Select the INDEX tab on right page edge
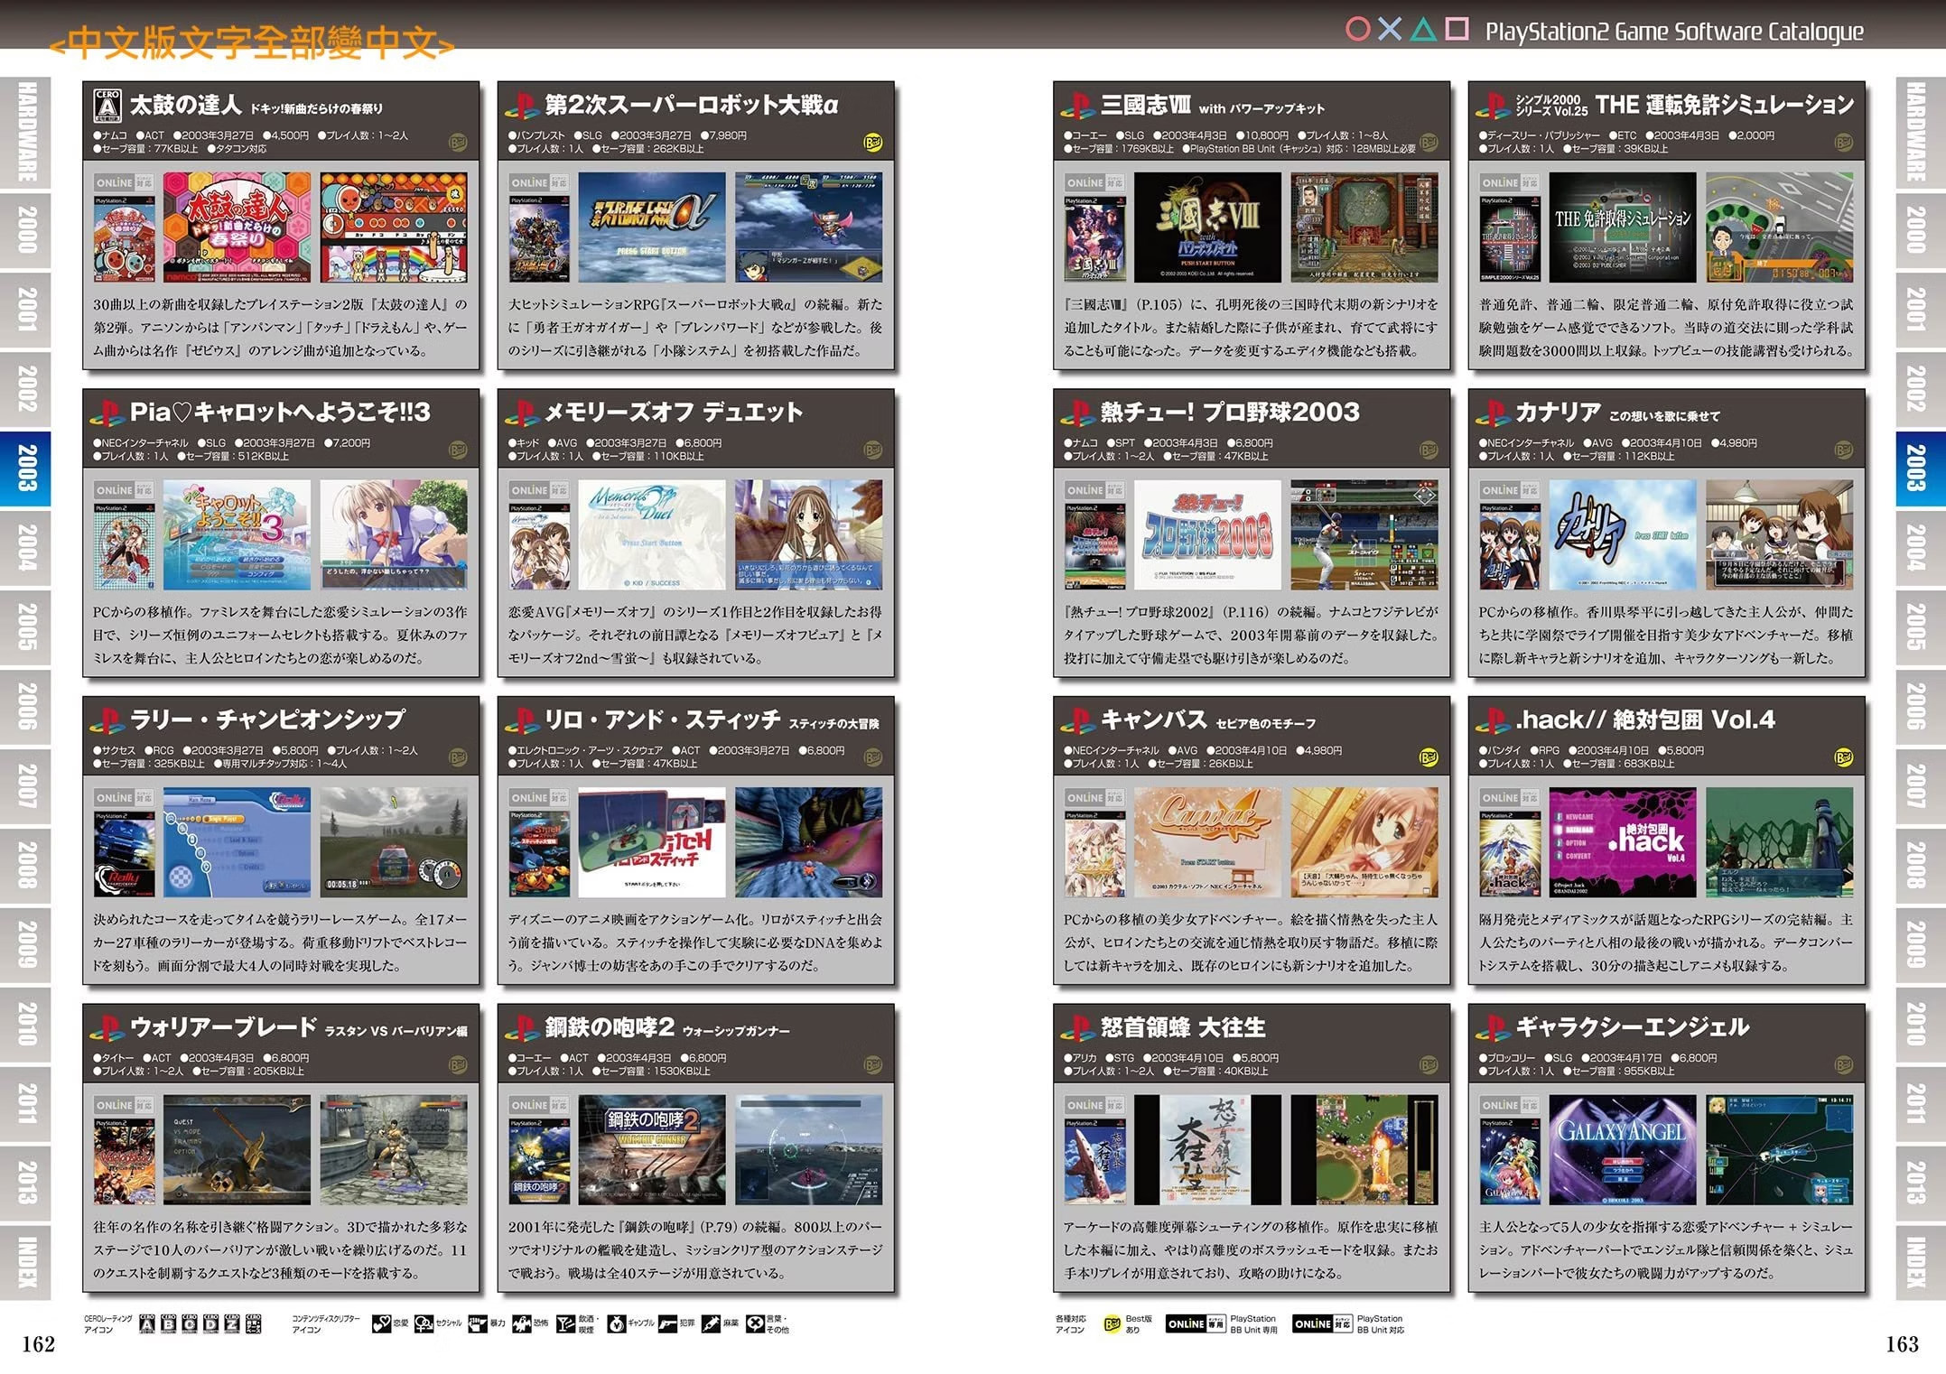The width and height of the screenshot is (1946, 1374). pyautogui.click(x=1915, y=1261)
